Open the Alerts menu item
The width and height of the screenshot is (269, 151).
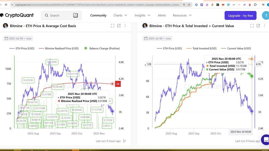[162, 15]
